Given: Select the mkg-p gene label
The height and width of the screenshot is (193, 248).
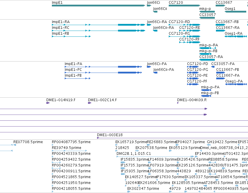Looking at the screenshot, I should coord(205,9).
